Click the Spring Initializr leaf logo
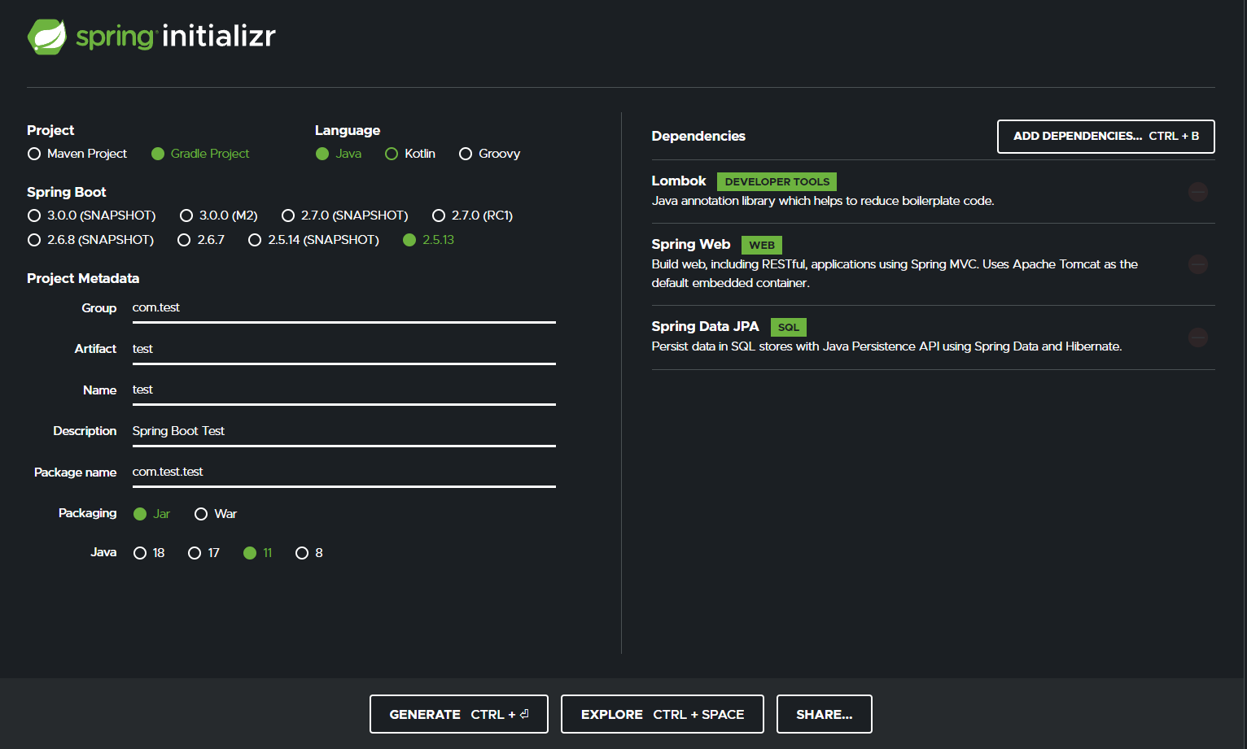 click(x=47, y=37)
